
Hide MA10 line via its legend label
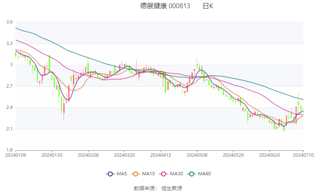tap(149, 174)
